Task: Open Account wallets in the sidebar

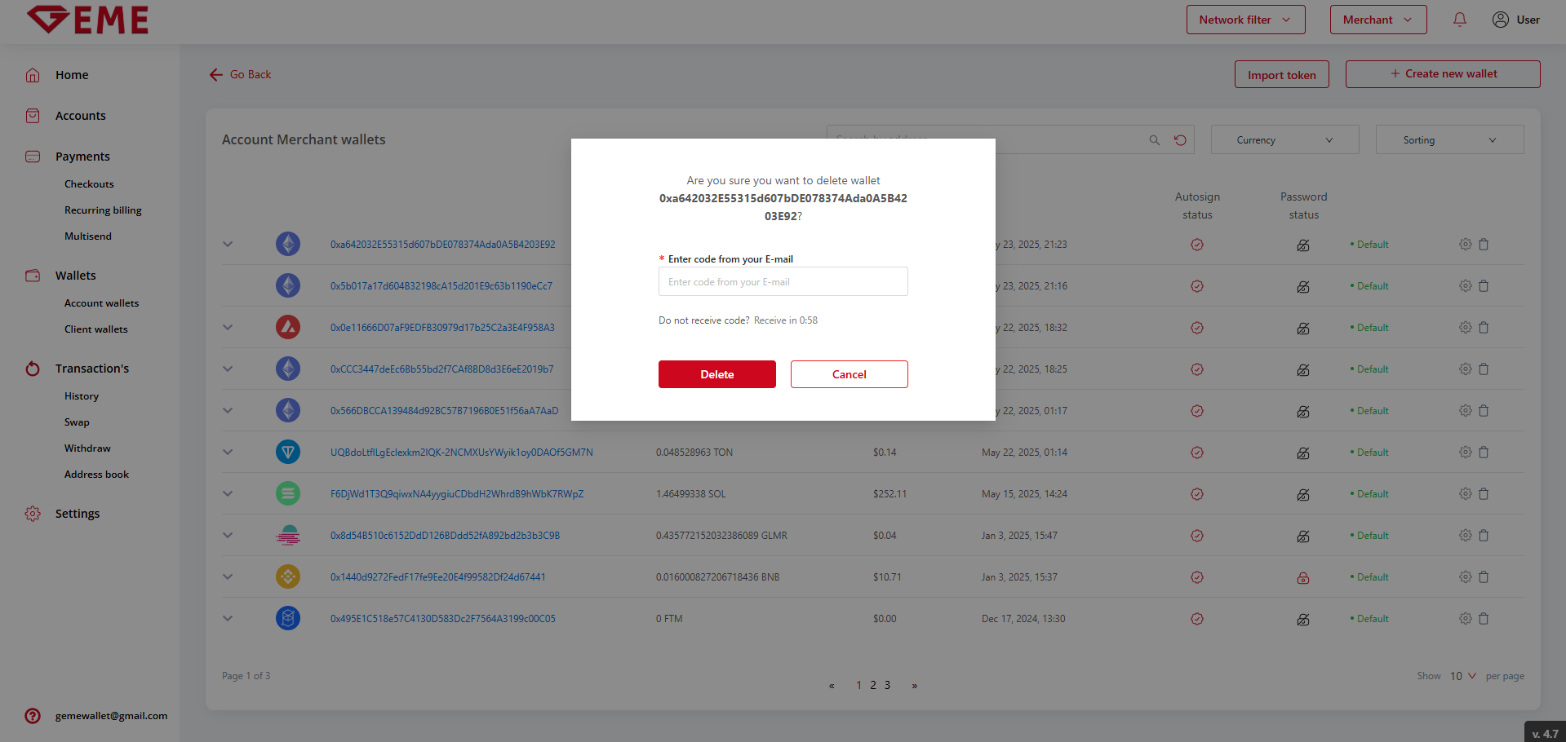Action: (101, 303)
